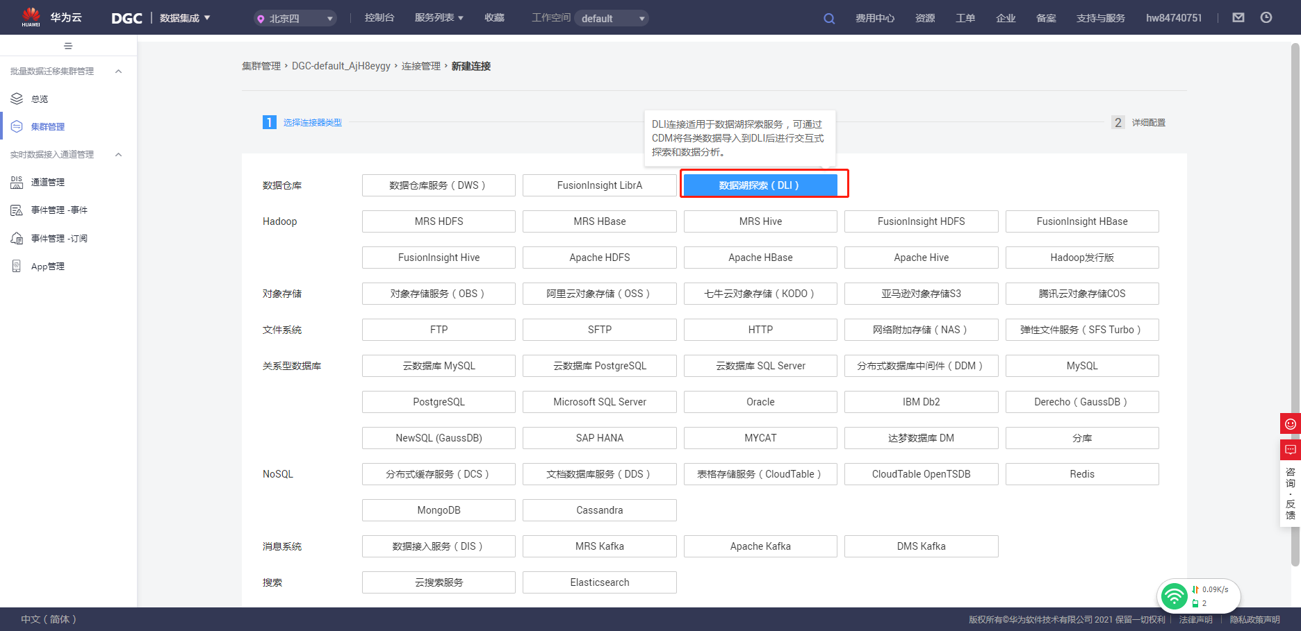Open the 中文（简体）language selector
This screenshot has height=631, width=1301.
tap(49, 619)
